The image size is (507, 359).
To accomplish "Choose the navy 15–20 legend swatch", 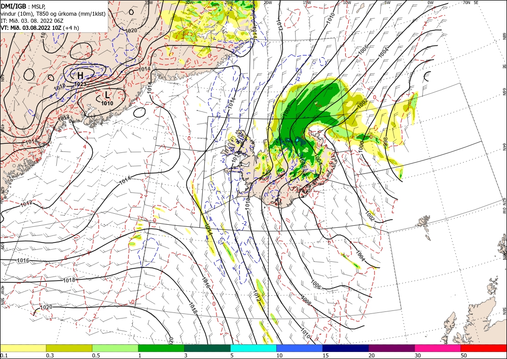I will point(346,348).
